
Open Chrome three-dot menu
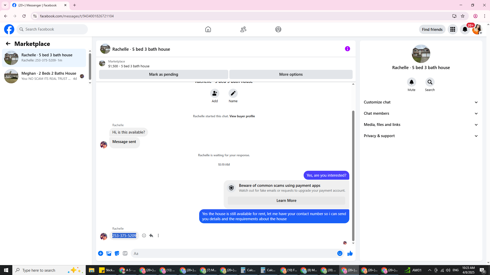[x=485, y=16]
